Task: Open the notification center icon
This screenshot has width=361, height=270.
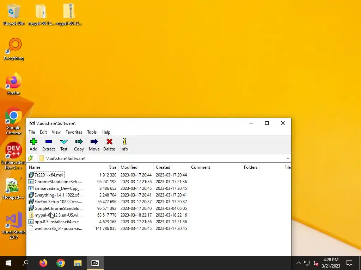Action: [x=349, y=263]
